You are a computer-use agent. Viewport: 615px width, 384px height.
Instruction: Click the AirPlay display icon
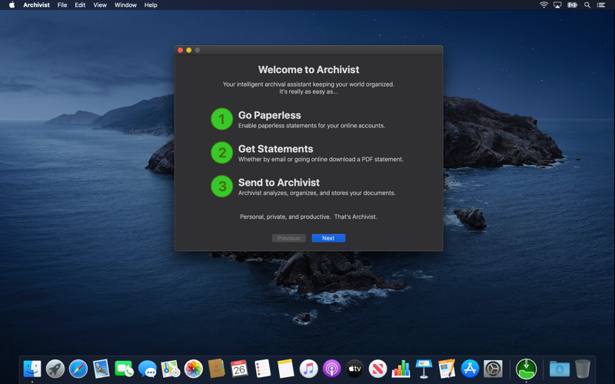[557, 5]
